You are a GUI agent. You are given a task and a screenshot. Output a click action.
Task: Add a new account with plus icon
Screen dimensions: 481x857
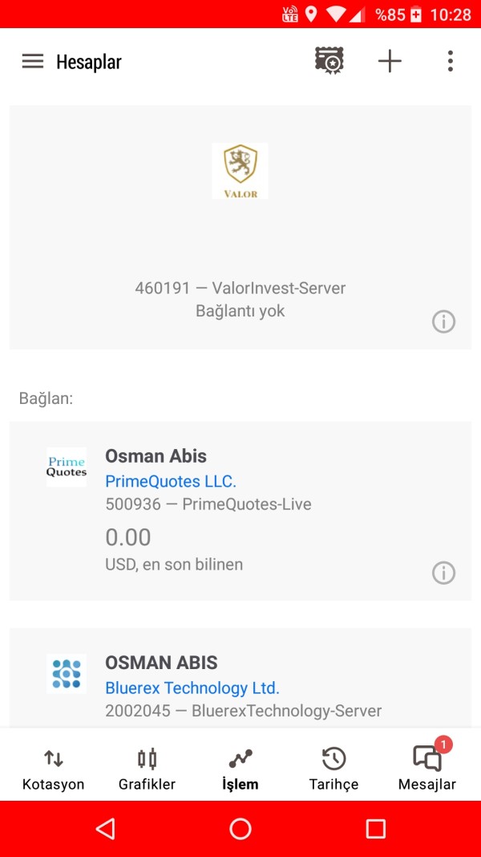(x=390, y=61)
